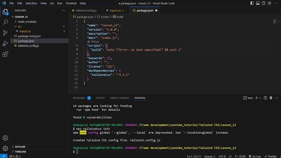
Task: Click the terminal prompt input cursor
Action: (x=77, y=151)
